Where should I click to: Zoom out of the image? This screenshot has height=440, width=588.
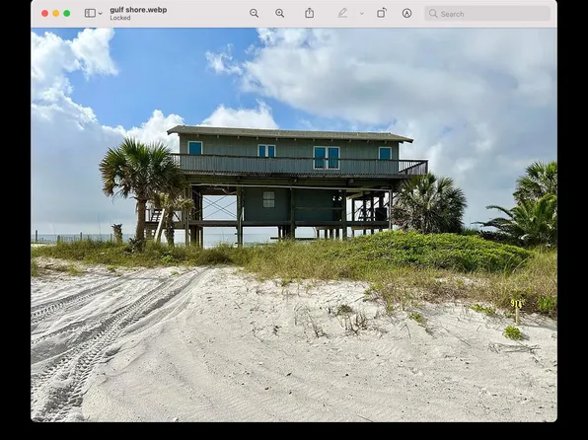point(254,14)
